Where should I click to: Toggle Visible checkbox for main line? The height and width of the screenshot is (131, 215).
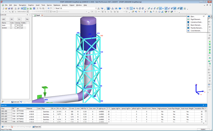click(x=22, y=25)
